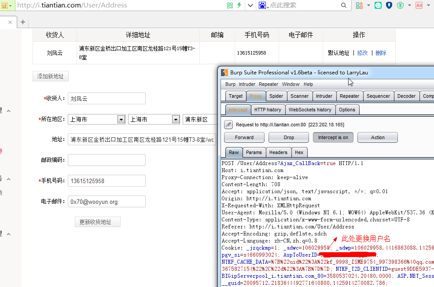Open a new browser tab with plus
Viewport: 434px width, 287px height.
[23, 22]
